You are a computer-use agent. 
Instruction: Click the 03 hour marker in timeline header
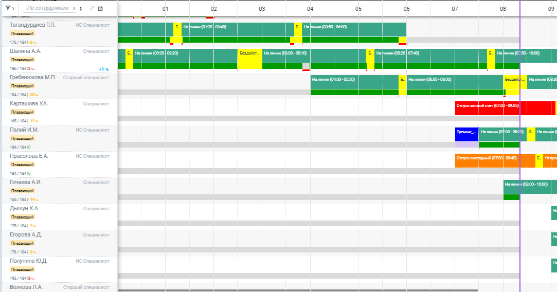pos(262,9)
